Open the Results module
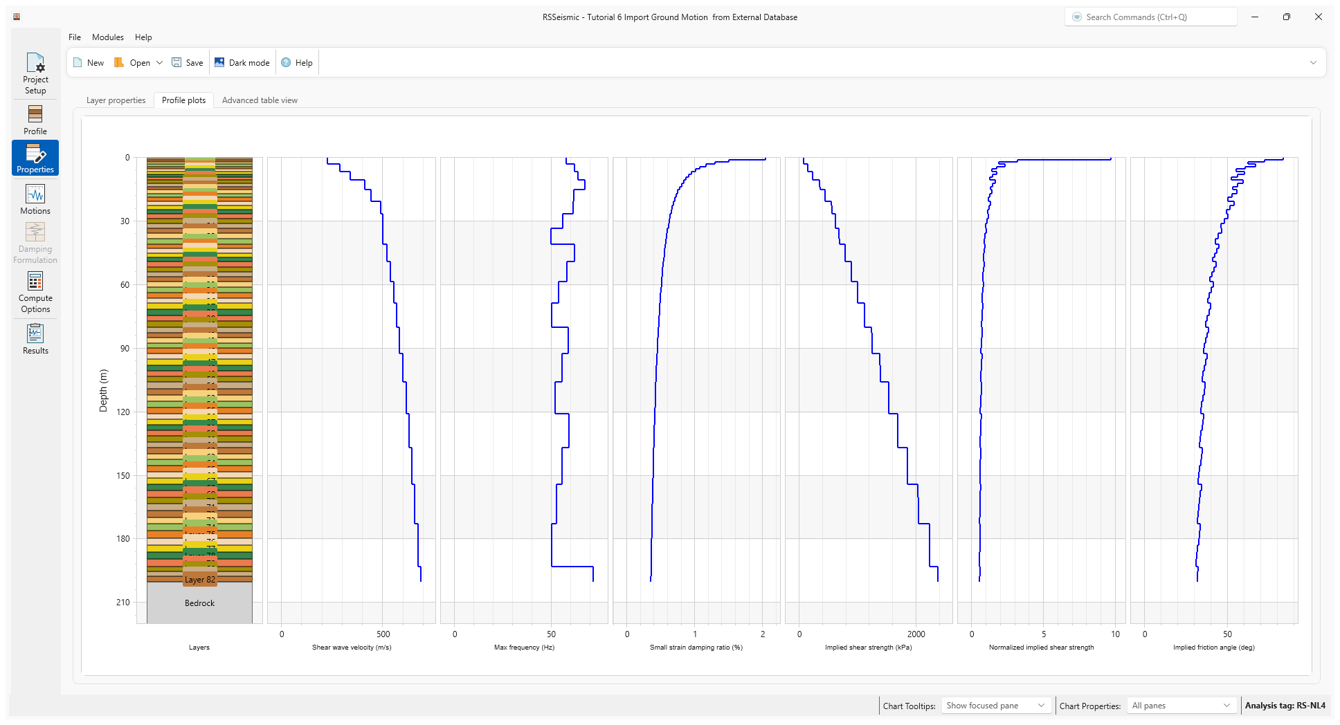Viewport: 1340px width, 725px height. pyautogui.click(x=35, y=338)
